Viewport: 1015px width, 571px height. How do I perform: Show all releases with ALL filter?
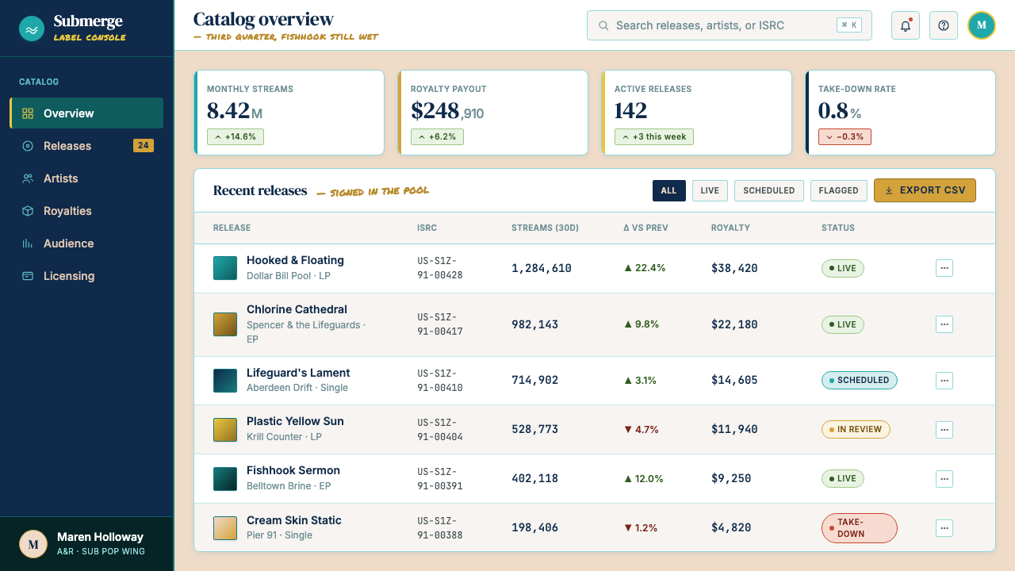(669, 190)
